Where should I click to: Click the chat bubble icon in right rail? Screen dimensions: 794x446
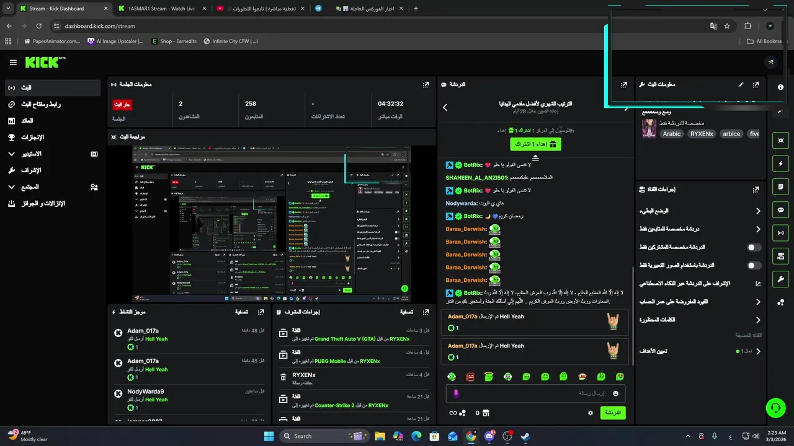pos(780,210)
